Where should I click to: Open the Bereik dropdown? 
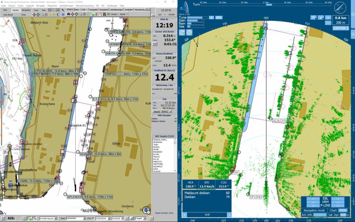click(x=124, y=14)
